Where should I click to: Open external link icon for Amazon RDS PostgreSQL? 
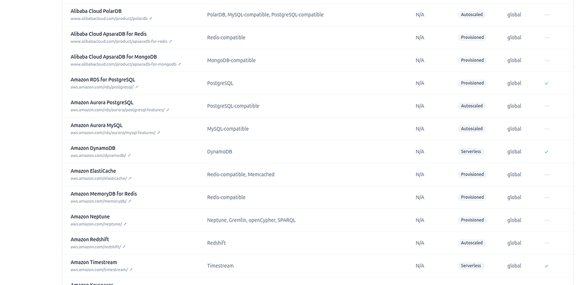(137, 87)
